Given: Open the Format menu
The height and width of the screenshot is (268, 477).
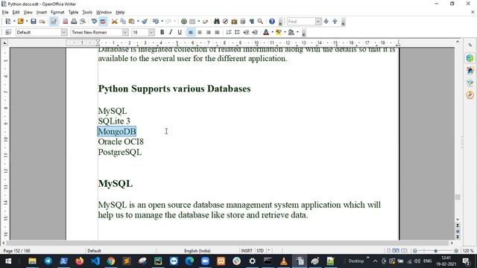Looking at the screenshot, I should (57, 12).
